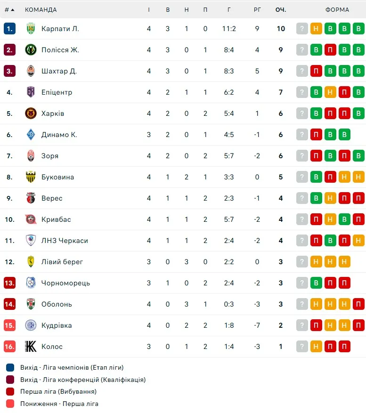The width and height of the screenshot is (366, 413).
Task: Open the Лівий берег yellow shield logo
Action: point(31,262)
